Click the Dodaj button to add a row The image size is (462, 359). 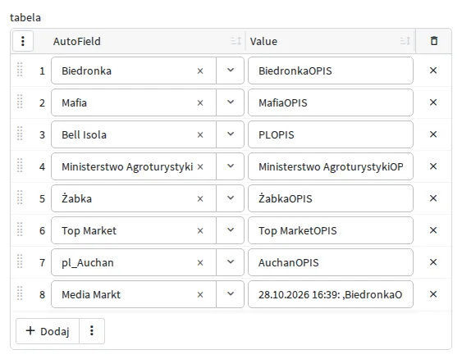(48, 331)
